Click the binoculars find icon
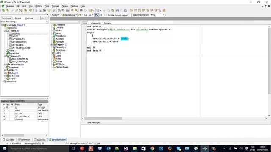 point(117,10)
